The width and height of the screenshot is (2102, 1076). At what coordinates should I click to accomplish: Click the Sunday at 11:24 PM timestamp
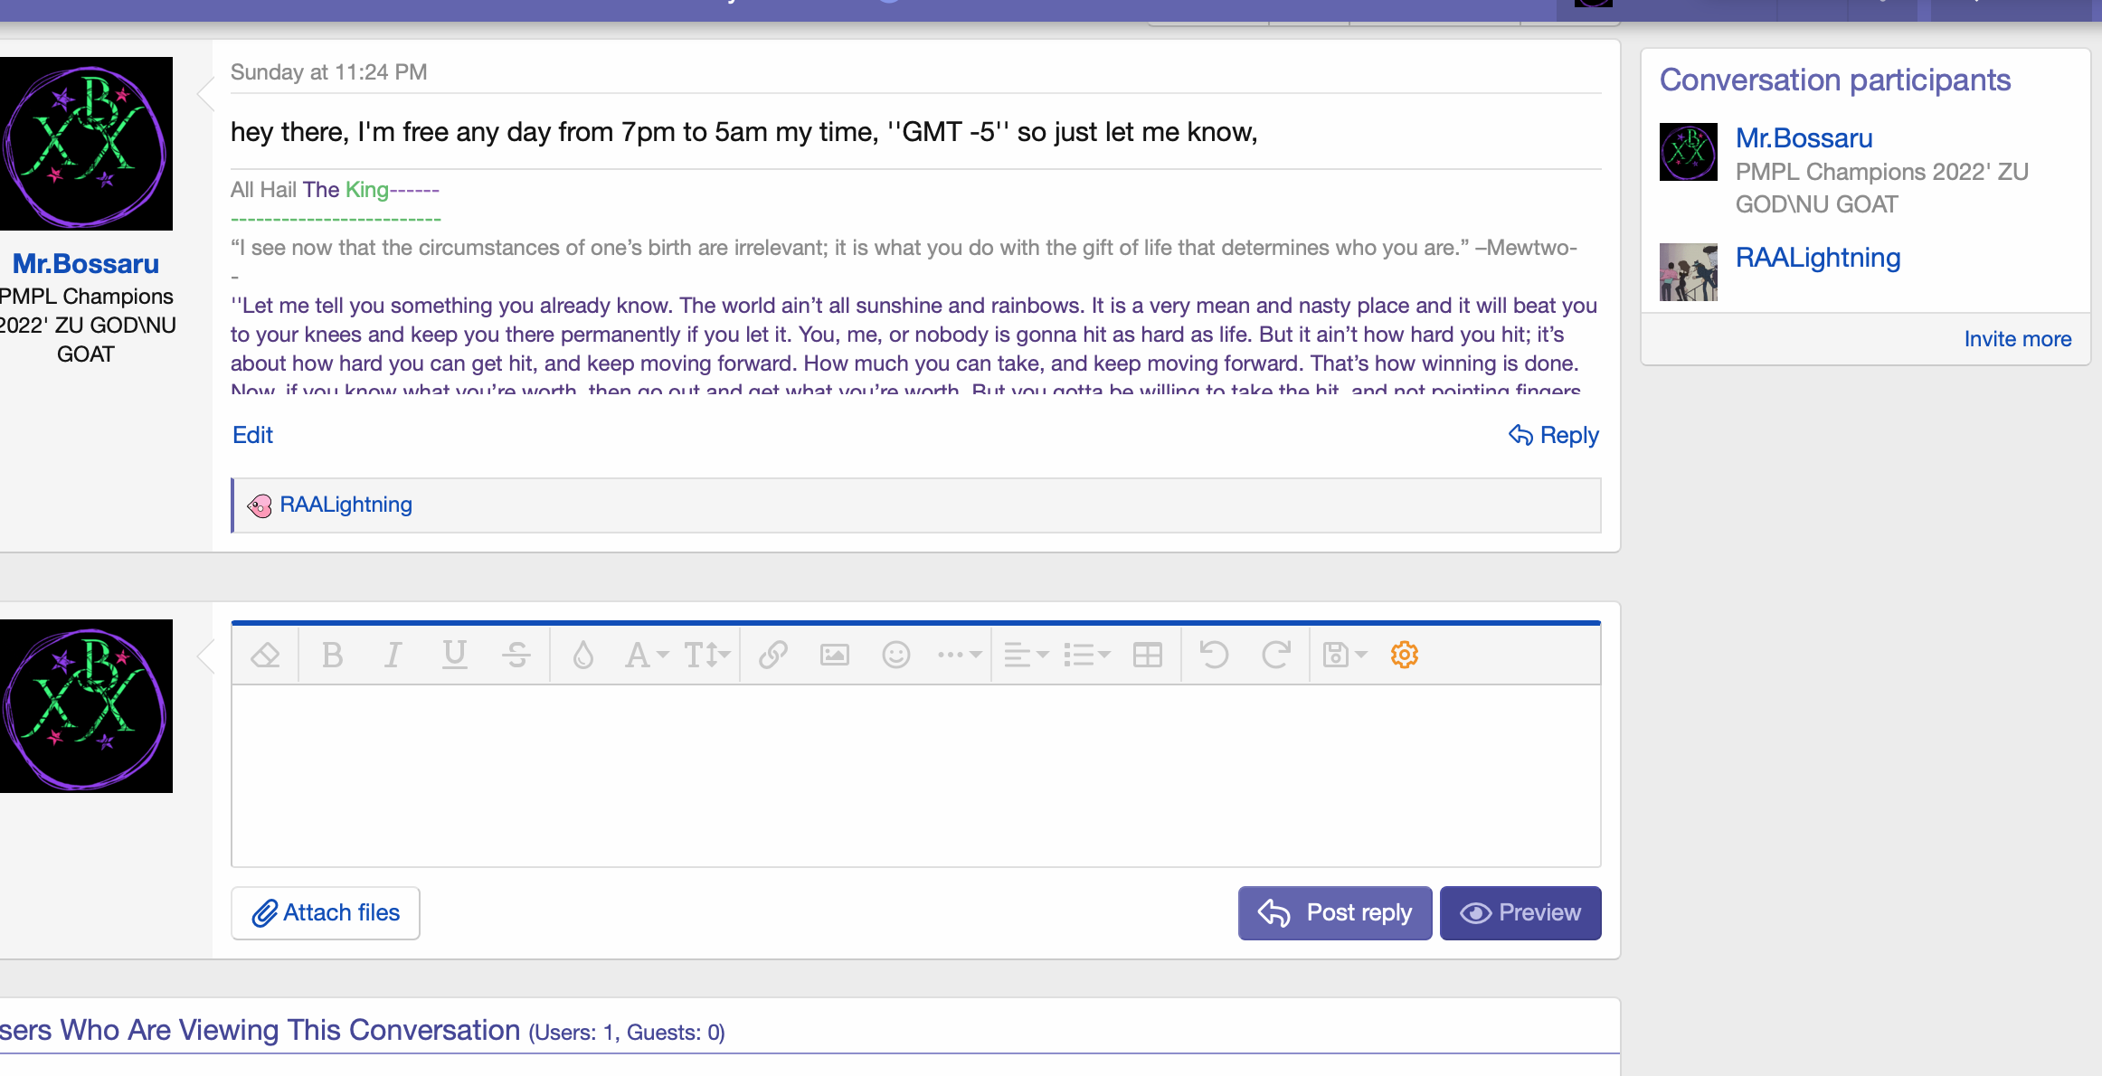tap(328, 72)
